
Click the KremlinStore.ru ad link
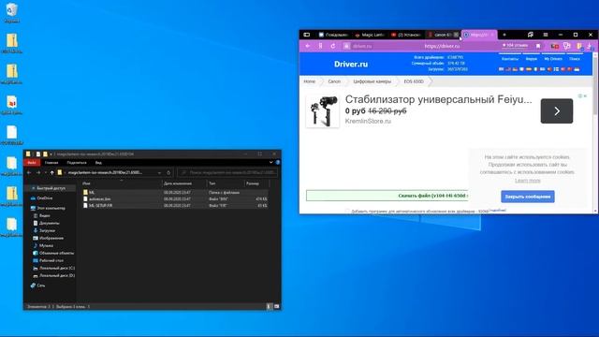click(368, 121)
